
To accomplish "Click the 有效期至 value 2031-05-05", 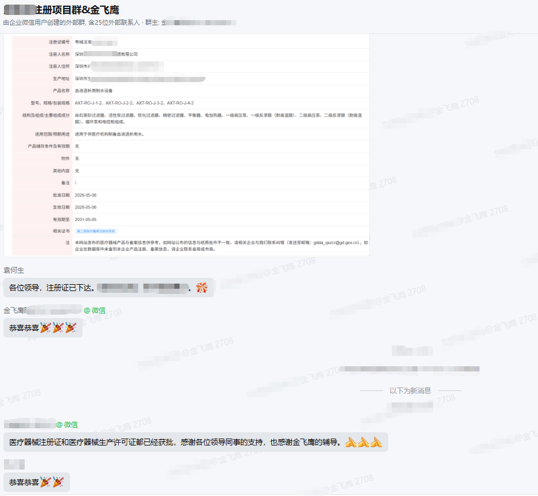I will (x=85, y=219).
